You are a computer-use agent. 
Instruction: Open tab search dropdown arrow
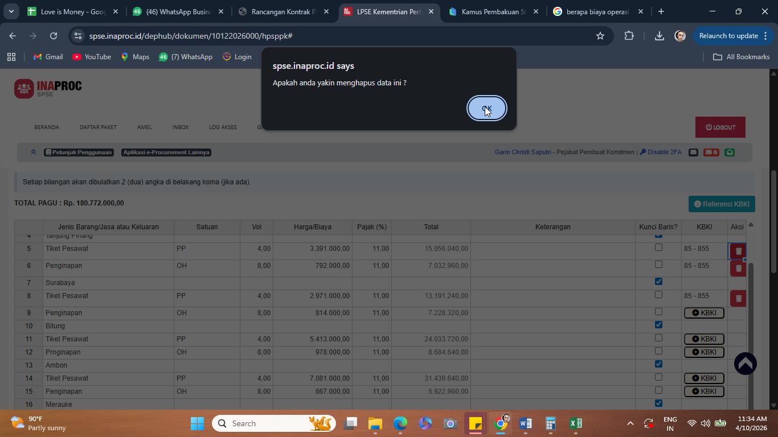click(x=11, y=11)
